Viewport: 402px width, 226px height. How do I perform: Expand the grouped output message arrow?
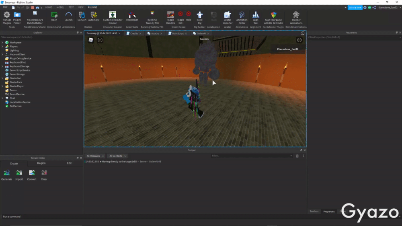(x=100, y=162)
